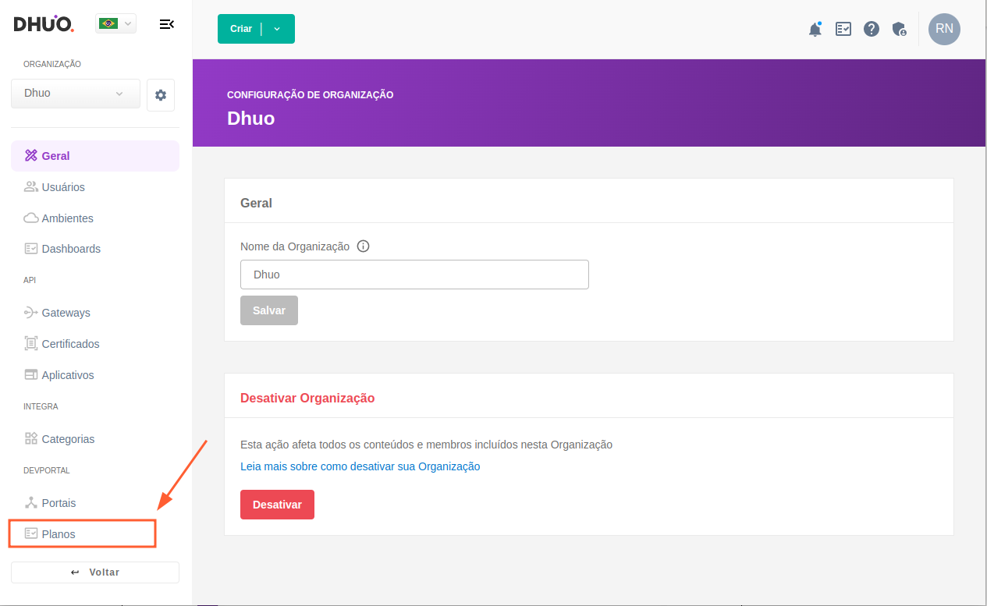This screenshot has width=987, height=606.
Task: Click the Certificados icon
Action: (31, 344)
